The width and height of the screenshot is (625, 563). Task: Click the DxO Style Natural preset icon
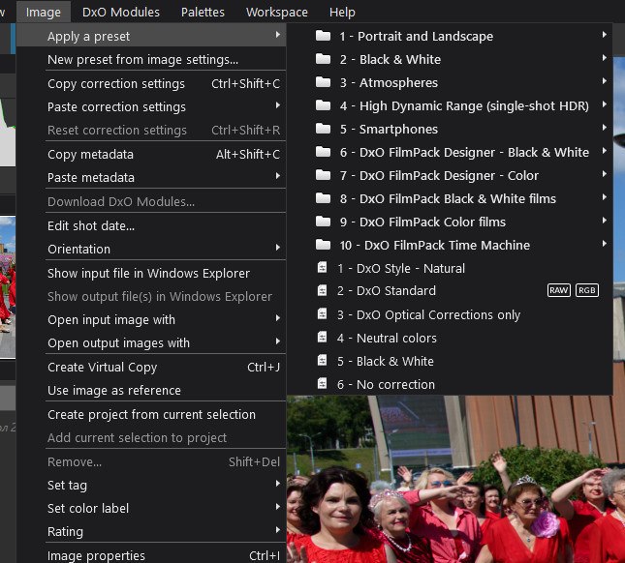tap(322, 267)
